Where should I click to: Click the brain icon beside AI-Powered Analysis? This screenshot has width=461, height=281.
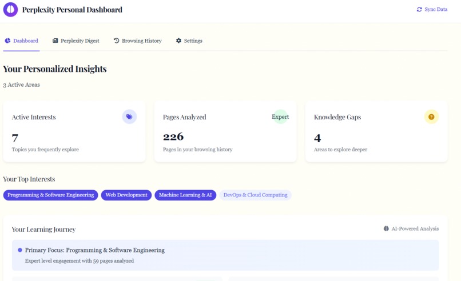tap(386, 228)
